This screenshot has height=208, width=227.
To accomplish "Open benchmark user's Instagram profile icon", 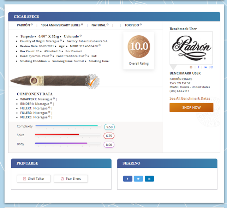I will 212,67.
